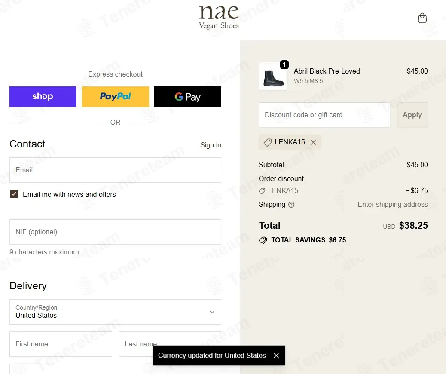Focus the NIF (optional) field
This screenshot has width=446, height=374.
(x=115, y=232)
